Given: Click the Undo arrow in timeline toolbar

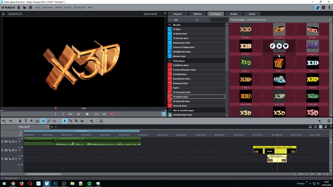Looking at the screenshot, I should tap(4, 121).
